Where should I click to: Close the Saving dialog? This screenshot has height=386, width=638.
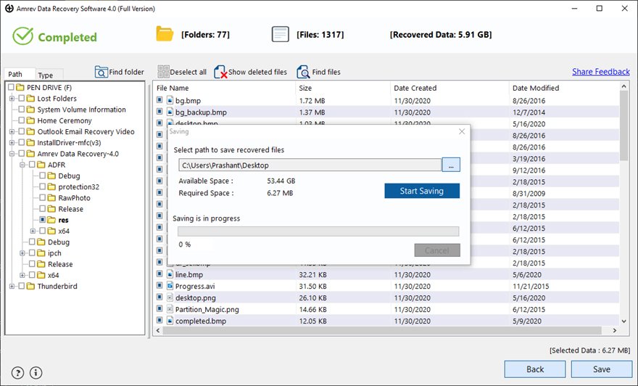(x=462, y=131)
